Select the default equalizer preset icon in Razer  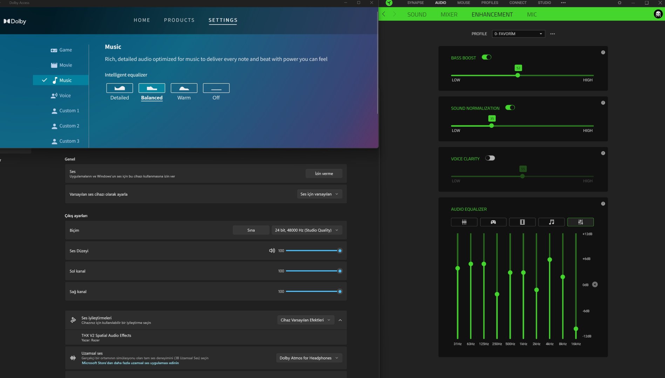(x=464, y=222)
